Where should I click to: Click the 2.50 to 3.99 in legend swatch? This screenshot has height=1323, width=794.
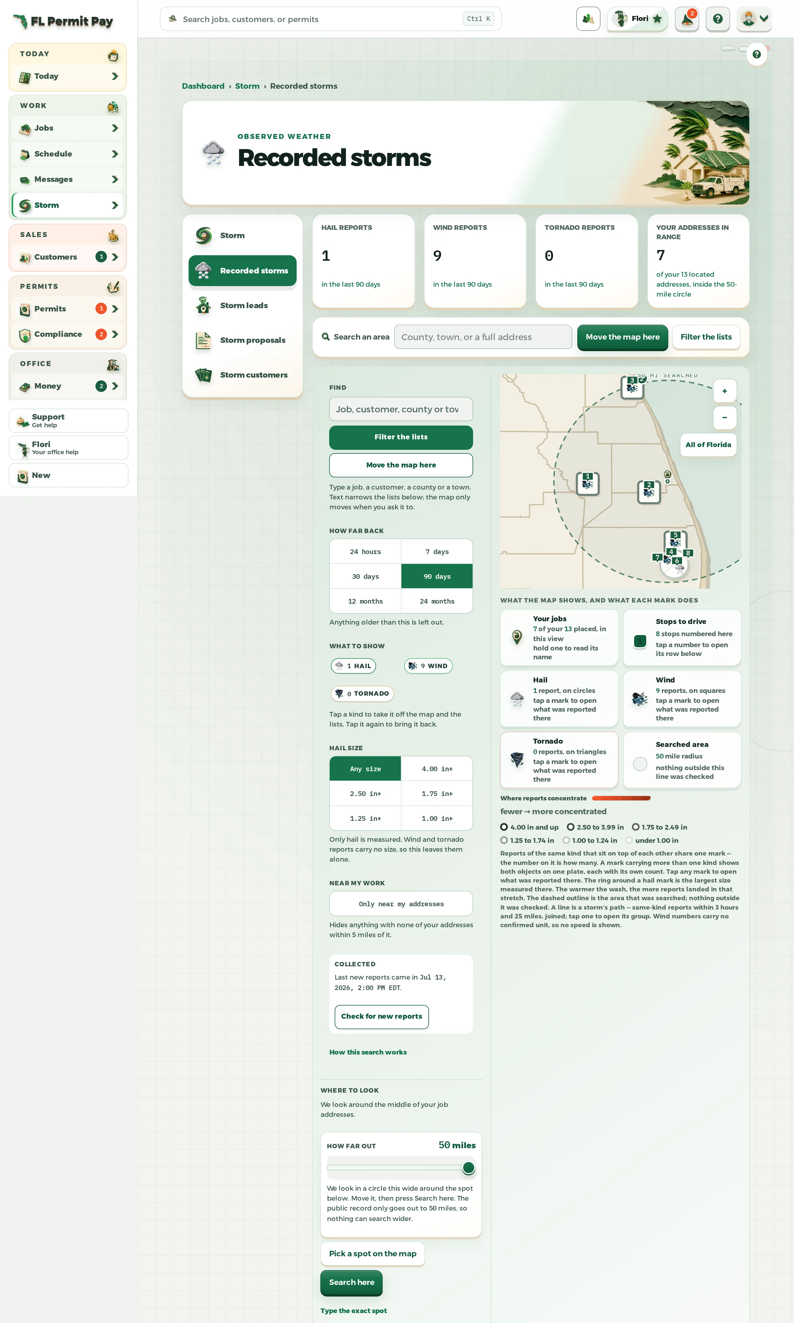tap(571, 827)
